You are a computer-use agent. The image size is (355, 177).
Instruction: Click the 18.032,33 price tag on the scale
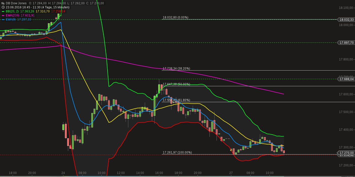click(346, 19)
